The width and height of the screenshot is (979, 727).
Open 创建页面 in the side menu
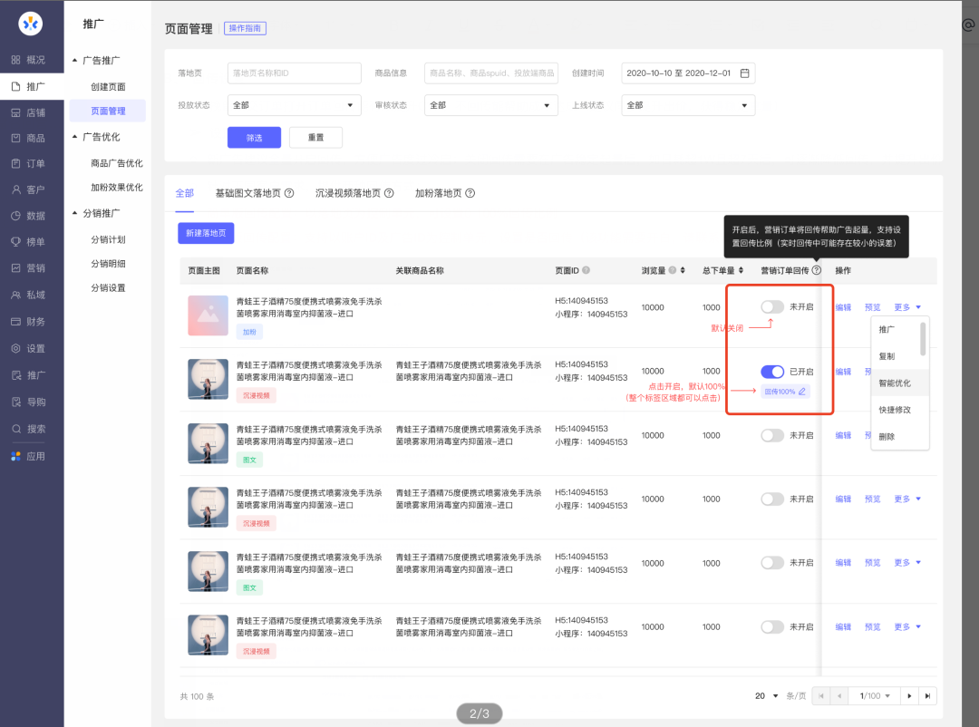point(108,87)
